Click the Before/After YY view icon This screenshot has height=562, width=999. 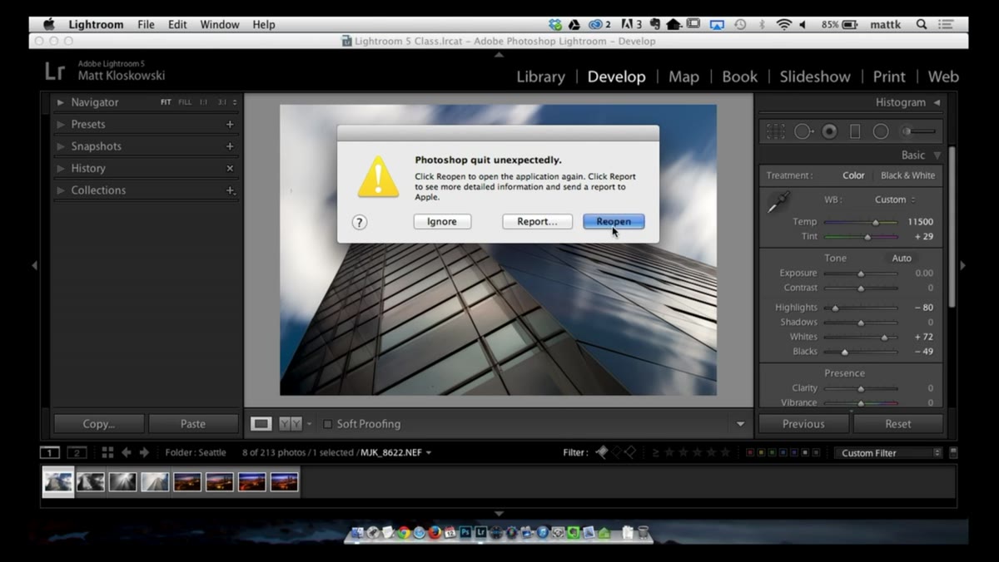pyautogui.click(x=290, y=424)
